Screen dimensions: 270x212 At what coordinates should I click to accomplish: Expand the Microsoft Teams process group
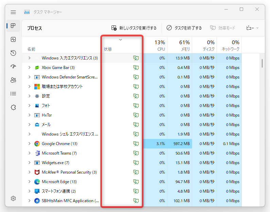(30, 153)
